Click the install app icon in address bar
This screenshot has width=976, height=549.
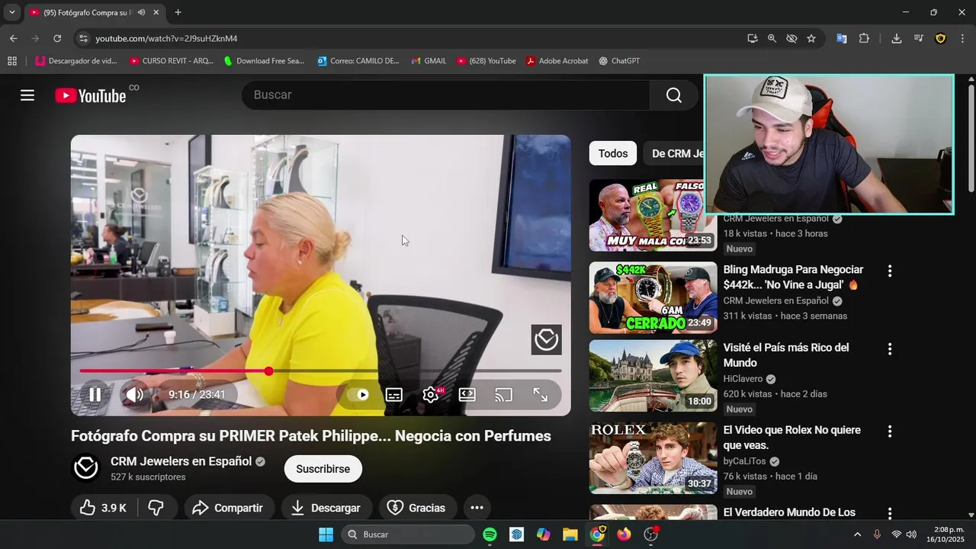[753, 38]
